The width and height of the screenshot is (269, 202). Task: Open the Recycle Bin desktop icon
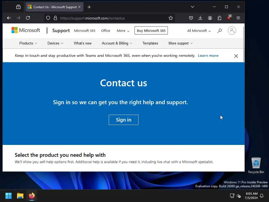tap(256, 166)
